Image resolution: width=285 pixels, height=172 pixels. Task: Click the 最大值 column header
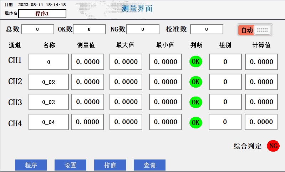tap(125, 45)
